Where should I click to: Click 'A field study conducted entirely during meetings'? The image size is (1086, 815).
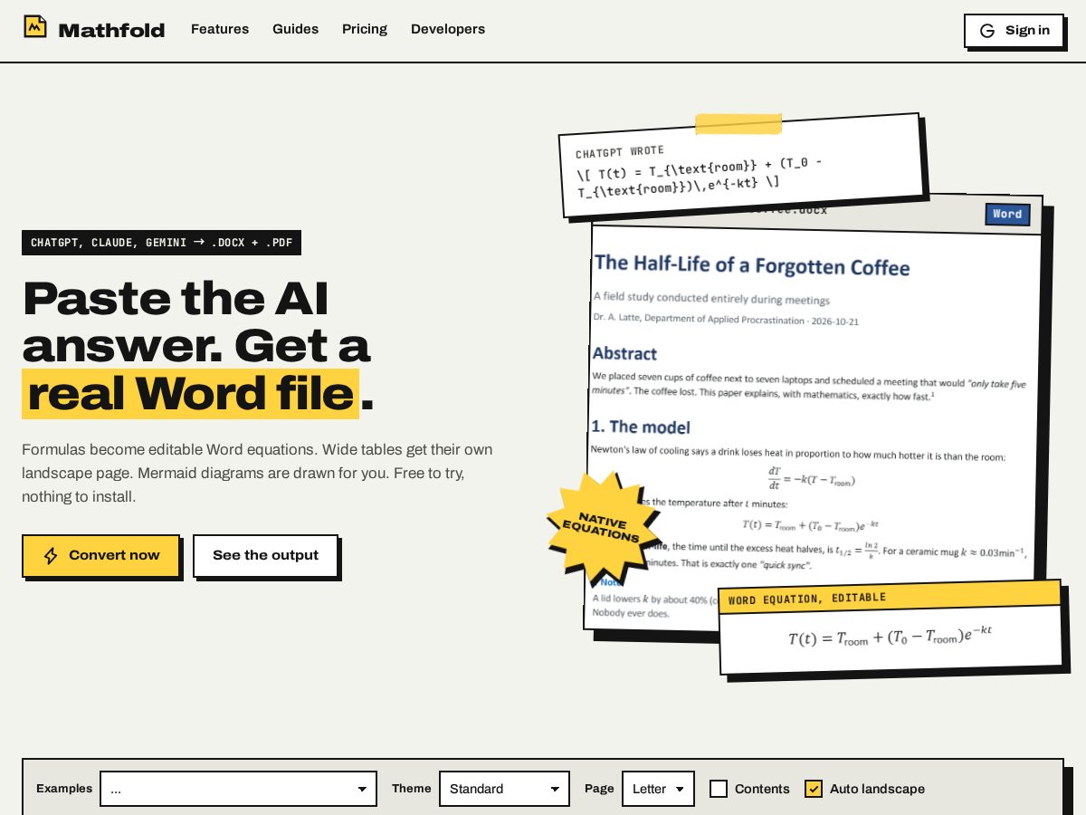pos(711,299)
